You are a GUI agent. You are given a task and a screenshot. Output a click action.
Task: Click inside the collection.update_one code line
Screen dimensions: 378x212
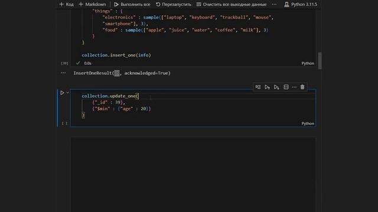click(110, 96)
